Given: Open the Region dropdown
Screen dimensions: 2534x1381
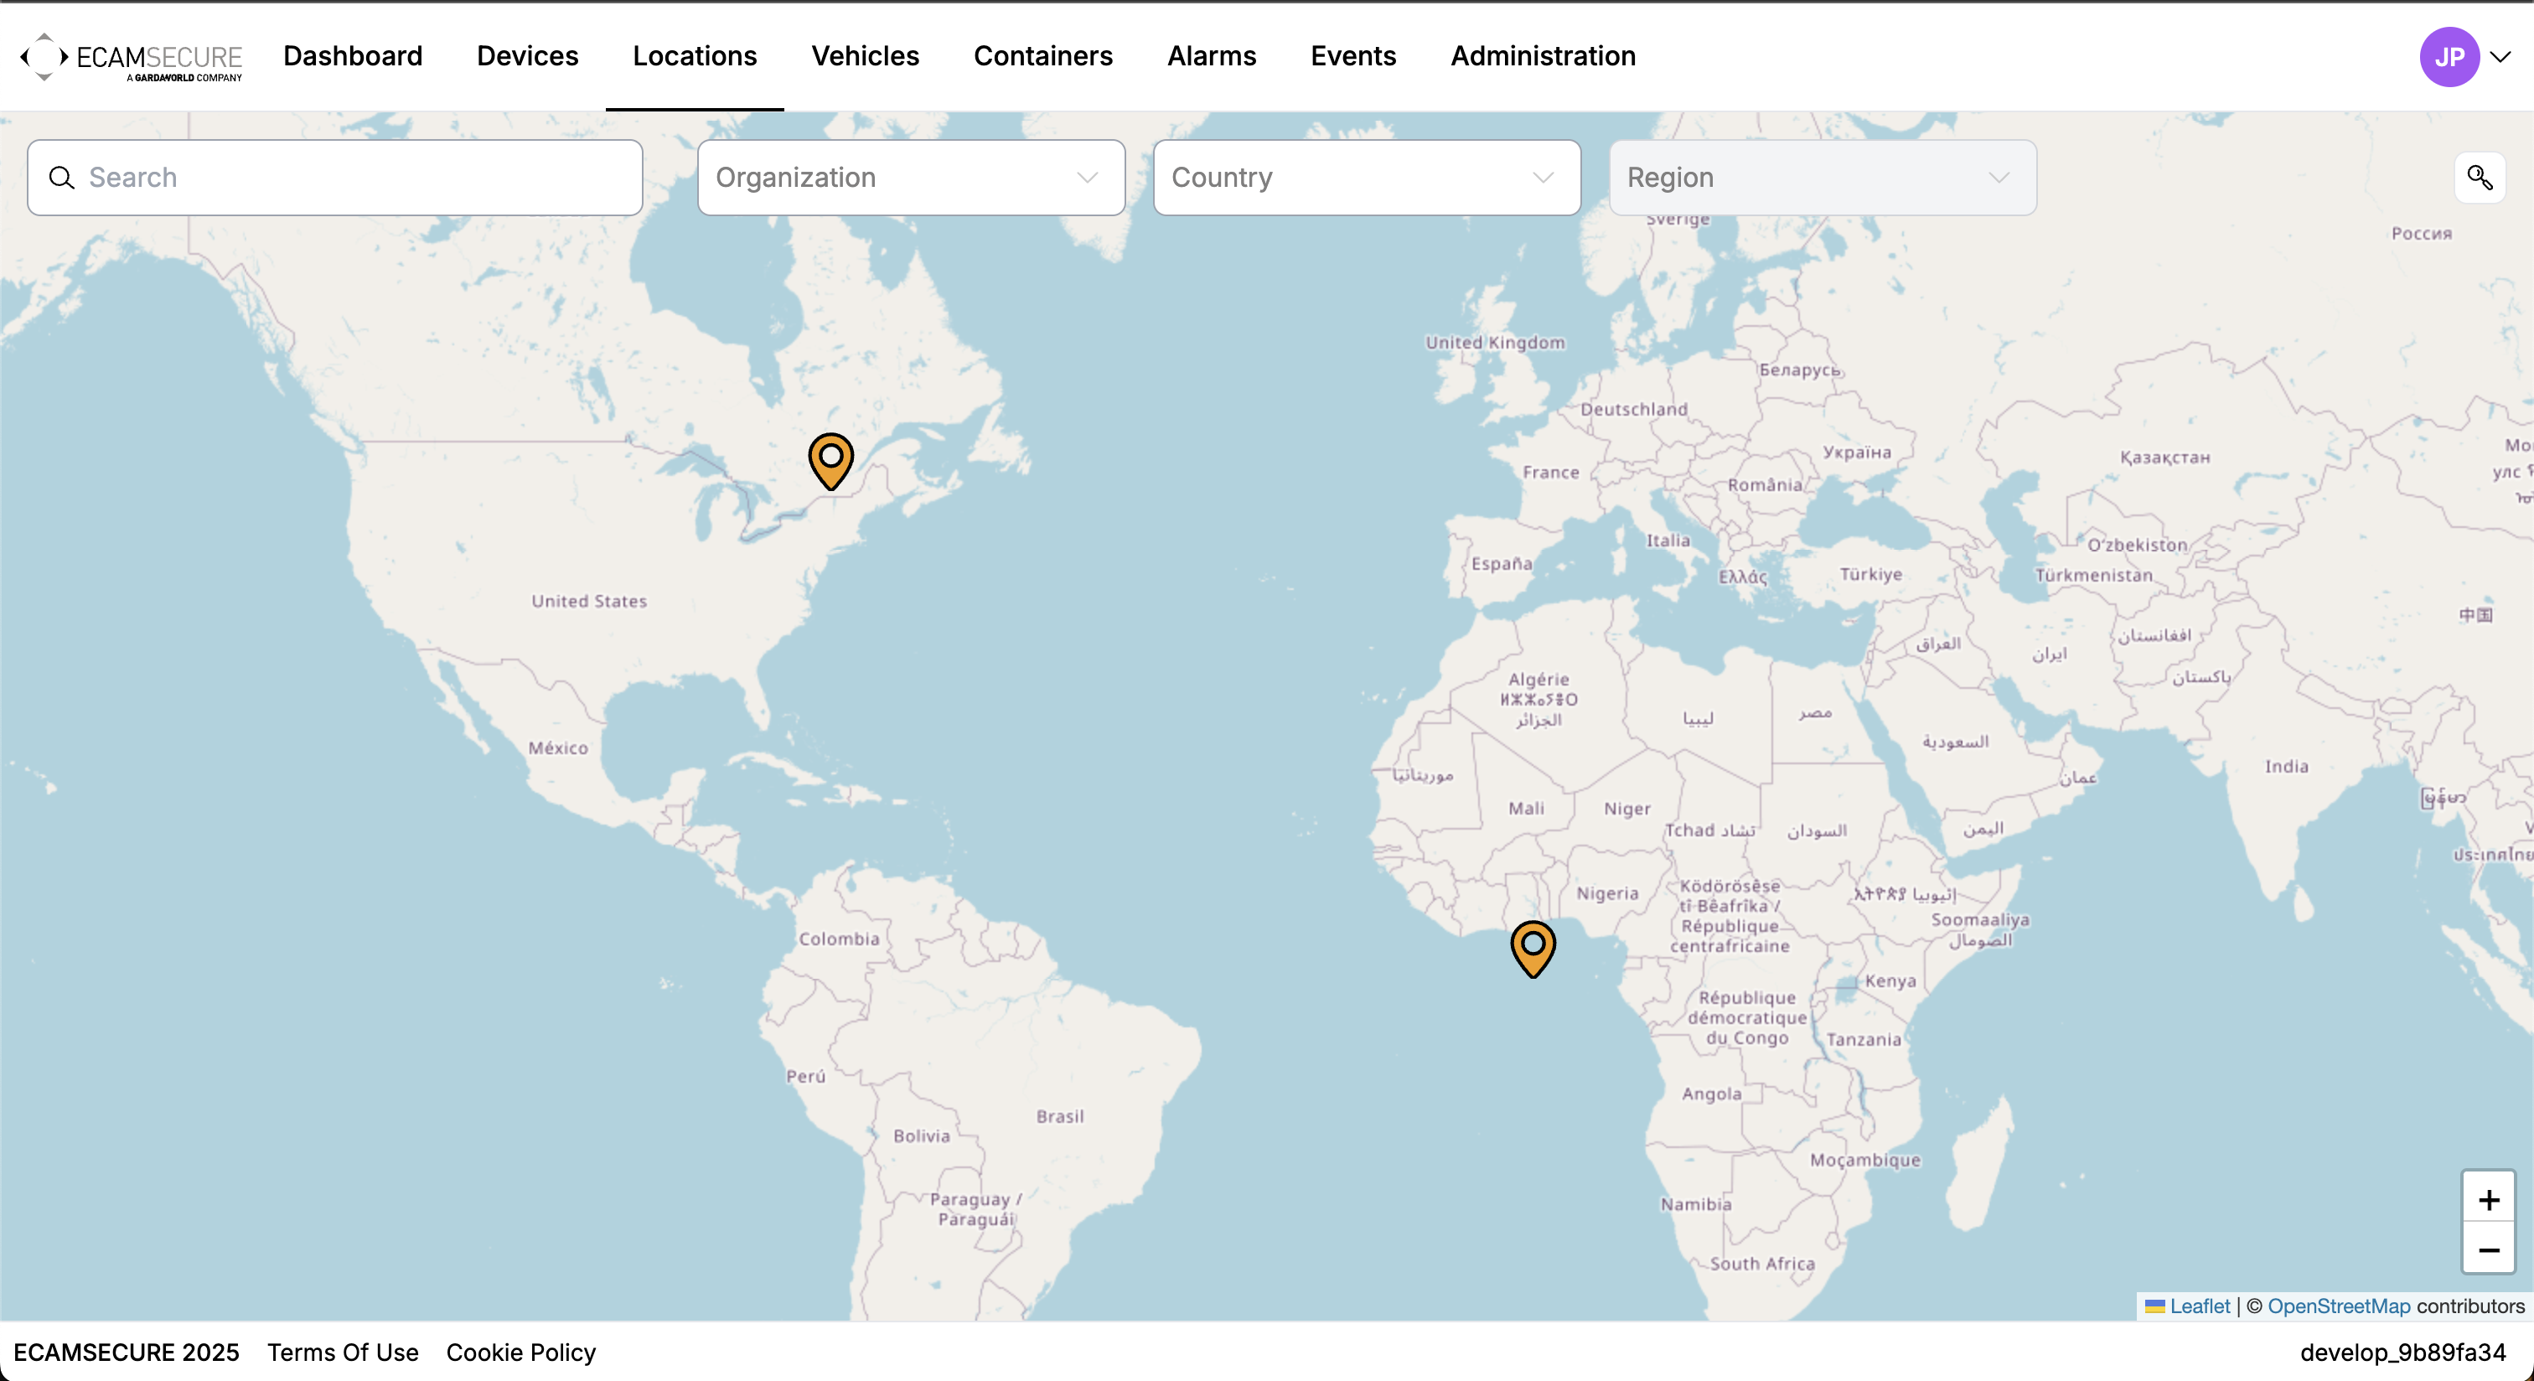Looking at the screenshot, I should (1822, 178).
